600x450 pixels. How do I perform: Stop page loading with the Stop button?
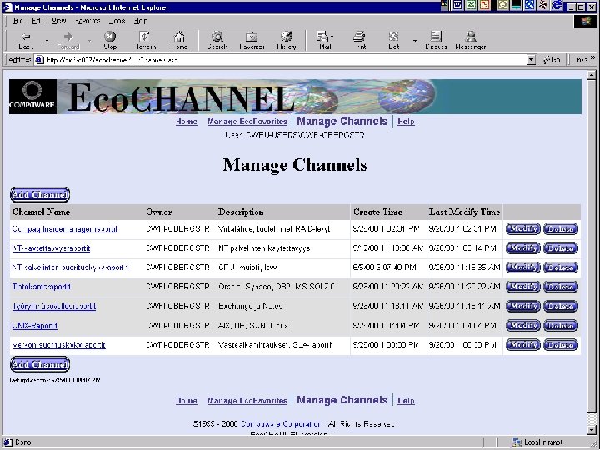(110, 41)
